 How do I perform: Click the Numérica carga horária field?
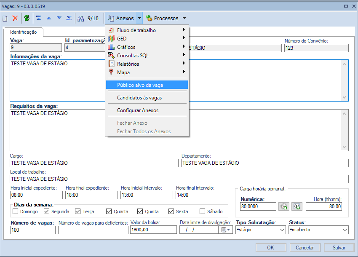coord(258,206)
